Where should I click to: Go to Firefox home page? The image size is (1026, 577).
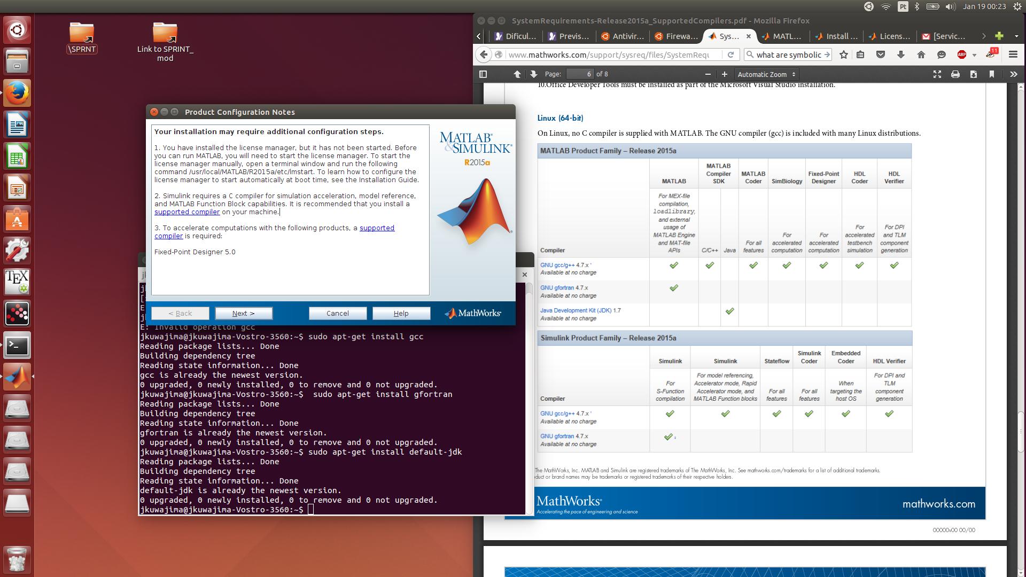[921, 54]
